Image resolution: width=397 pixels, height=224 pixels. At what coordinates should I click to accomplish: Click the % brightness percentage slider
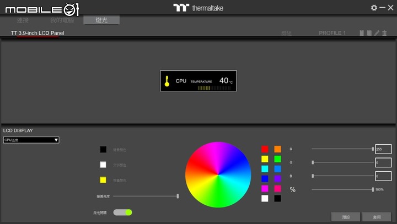point(343,189)
